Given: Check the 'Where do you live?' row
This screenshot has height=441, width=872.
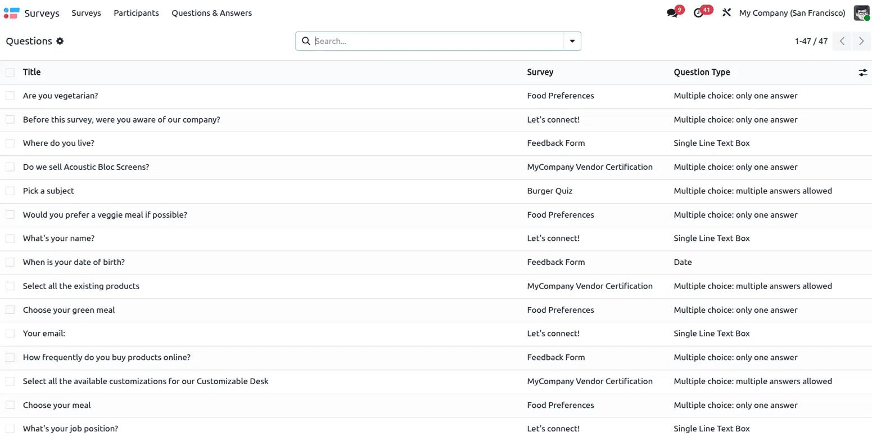Looking at the screenshot, I should coord(10,143).
